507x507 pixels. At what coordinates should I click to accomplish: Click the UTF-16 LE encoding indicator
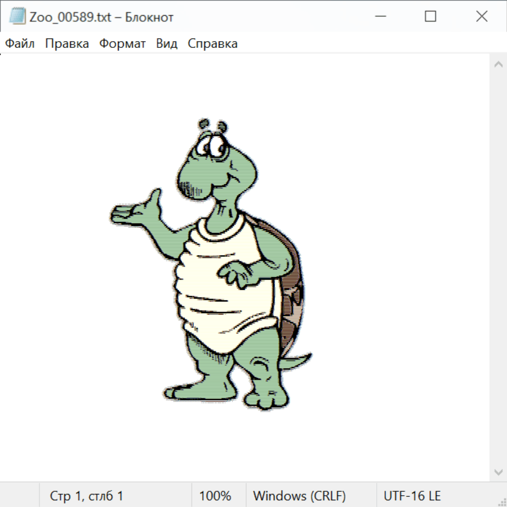point(412,496)
